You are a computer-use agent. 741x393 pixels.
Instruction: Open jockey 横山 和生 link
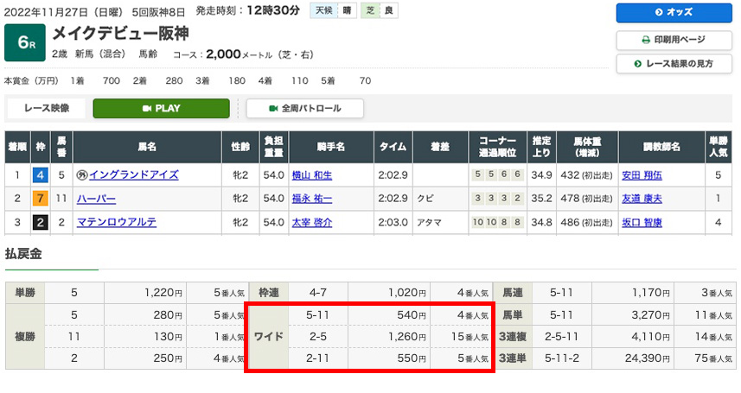[x=312, y=175]
